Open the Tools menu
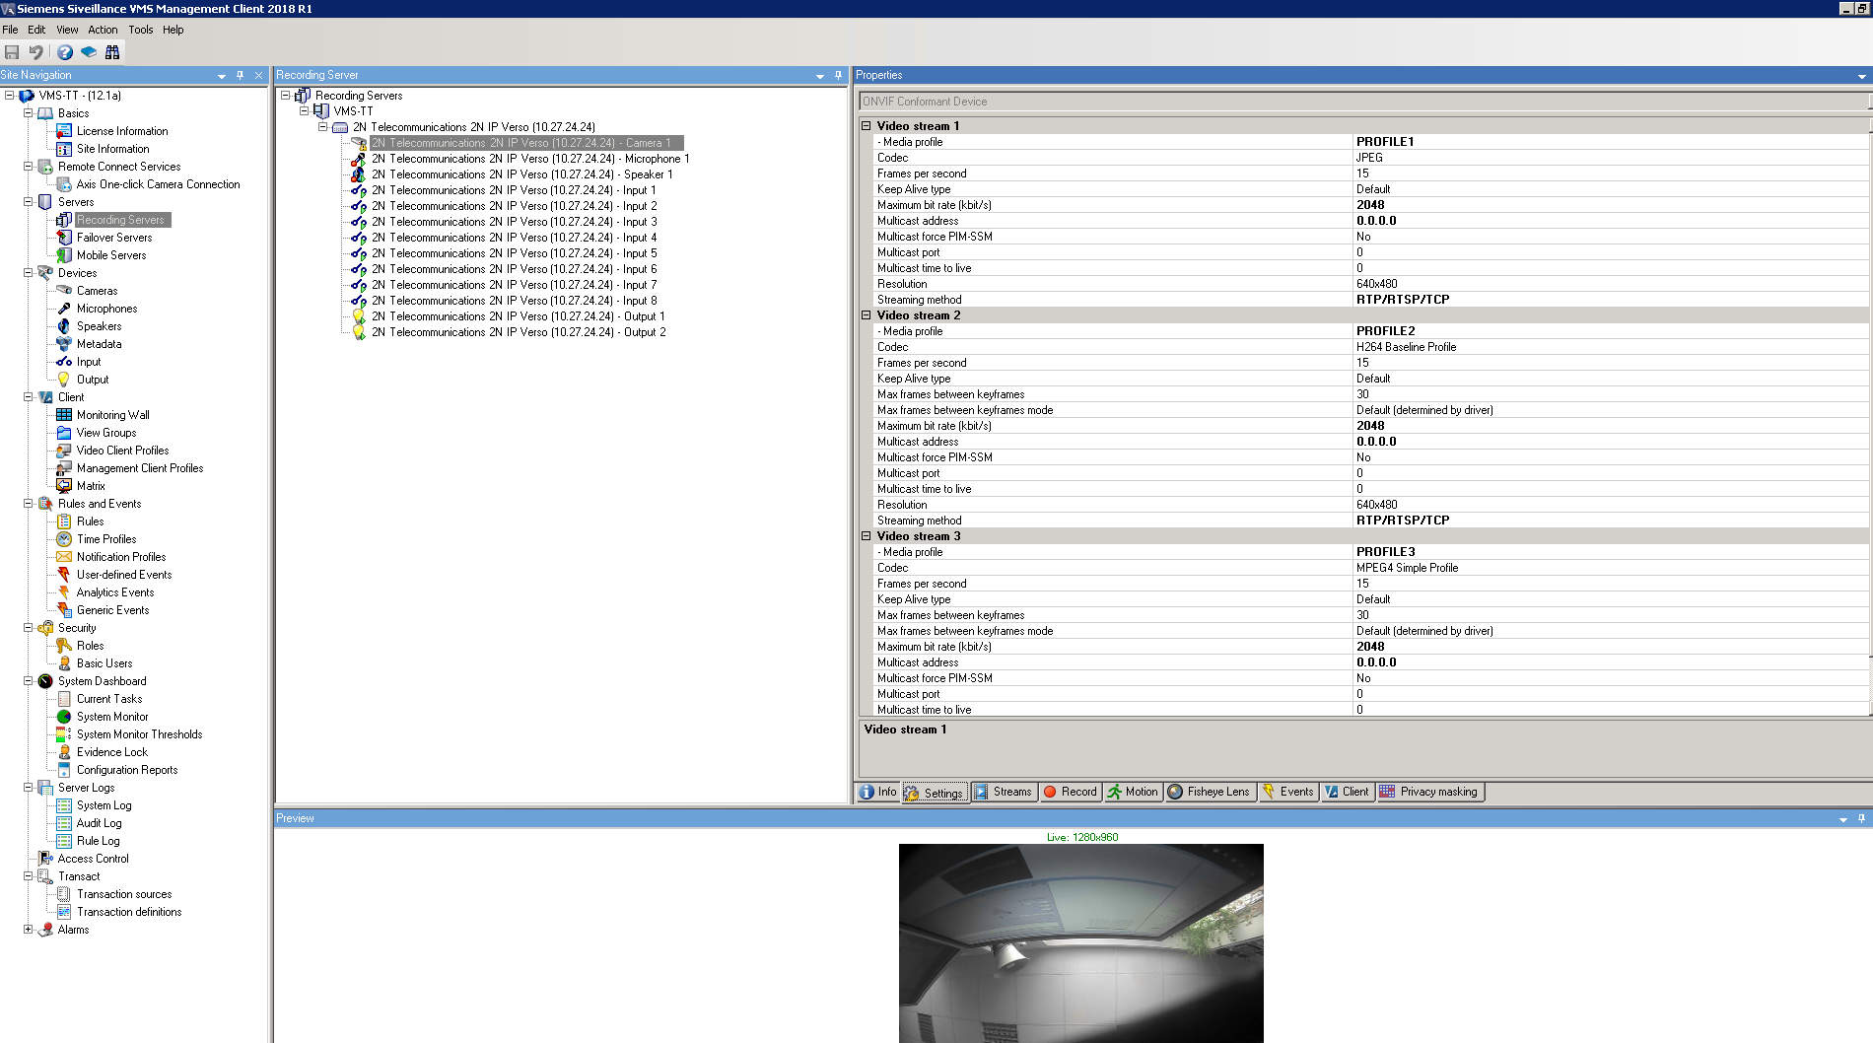This screenshot has height=1043, width=1873. [140, 30]
